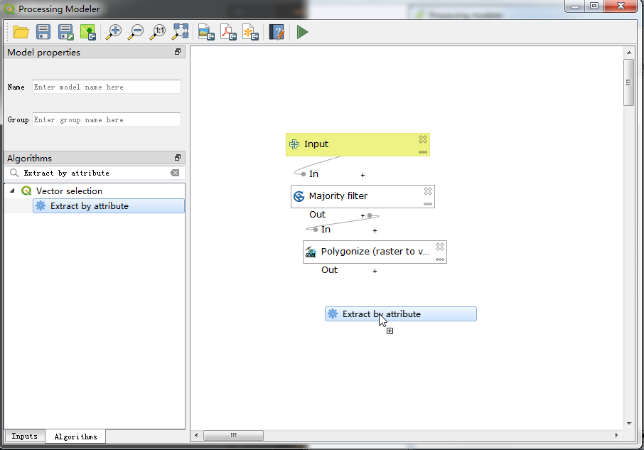Undock the Algorithms panel
The height and width of the screenshot is (450, 644).
click(178, 158)
